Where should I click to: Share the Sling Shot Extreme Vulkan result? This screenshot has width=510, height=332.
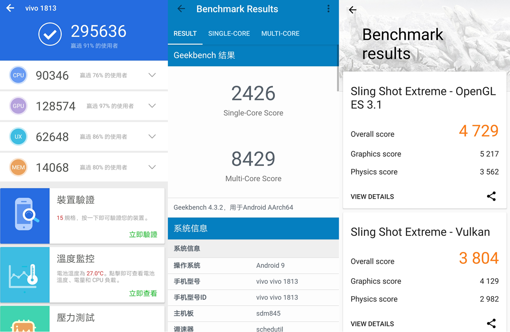coord(491,323)
